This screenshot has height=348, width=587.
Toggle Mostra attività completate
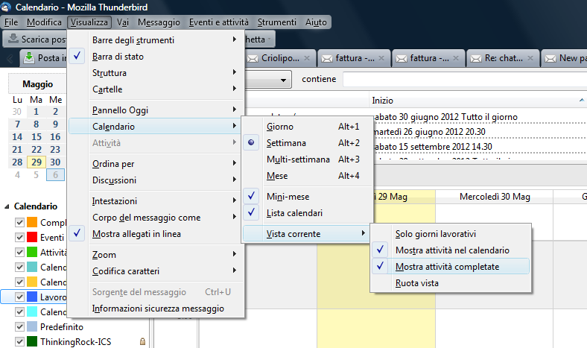[x=451, y=266]
